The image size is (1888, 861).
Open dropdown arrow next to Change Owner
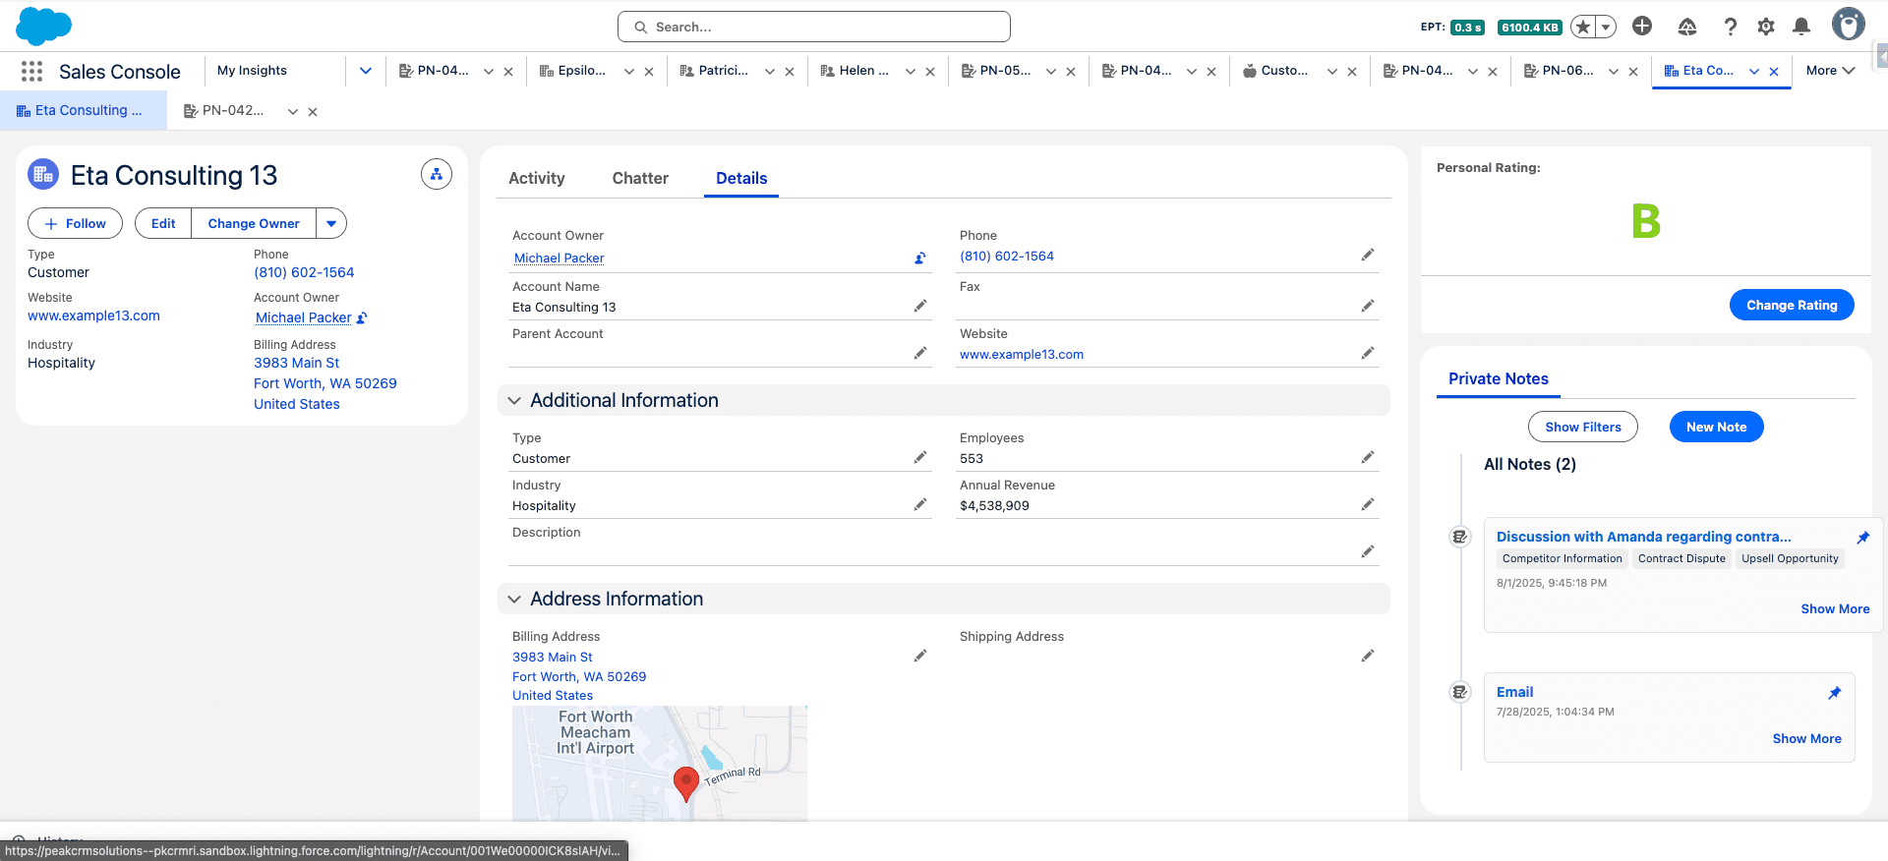click(331, 224)
